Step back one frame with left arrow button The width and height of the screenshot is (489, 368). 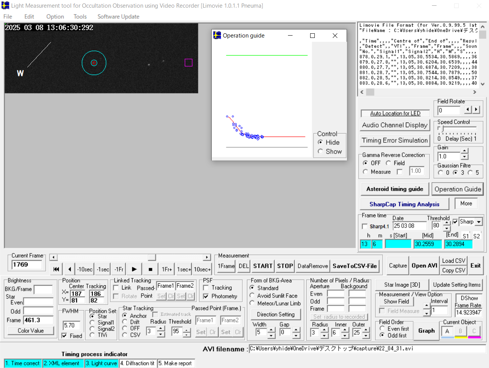69,269
